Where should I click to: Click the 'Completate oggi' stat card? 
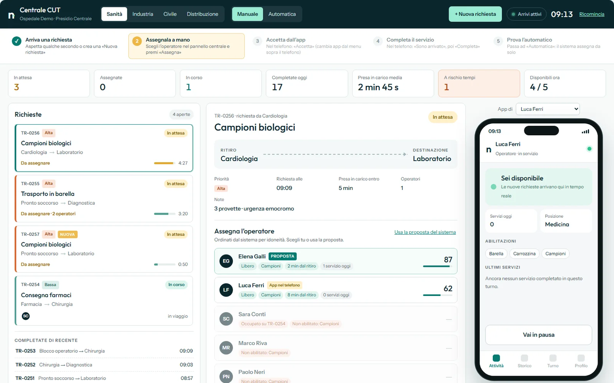(x=307, y=84)
